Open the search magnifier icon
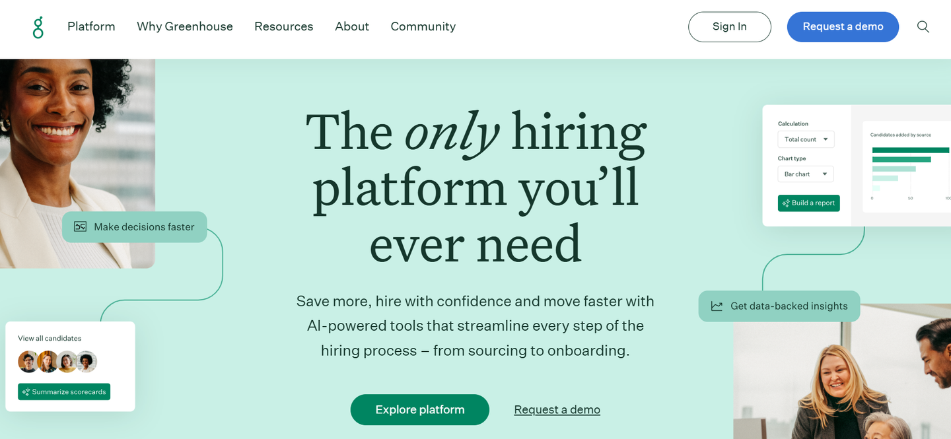951x439 pixels. tap(923, 27)
